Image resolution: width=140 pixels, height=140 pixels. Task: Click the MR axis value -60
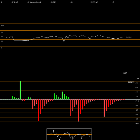137,115
